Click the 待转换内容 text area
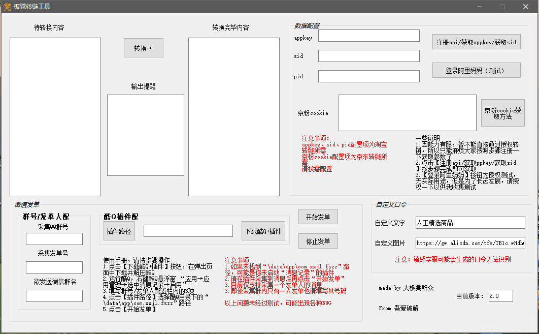 click(x=55, y=116)
